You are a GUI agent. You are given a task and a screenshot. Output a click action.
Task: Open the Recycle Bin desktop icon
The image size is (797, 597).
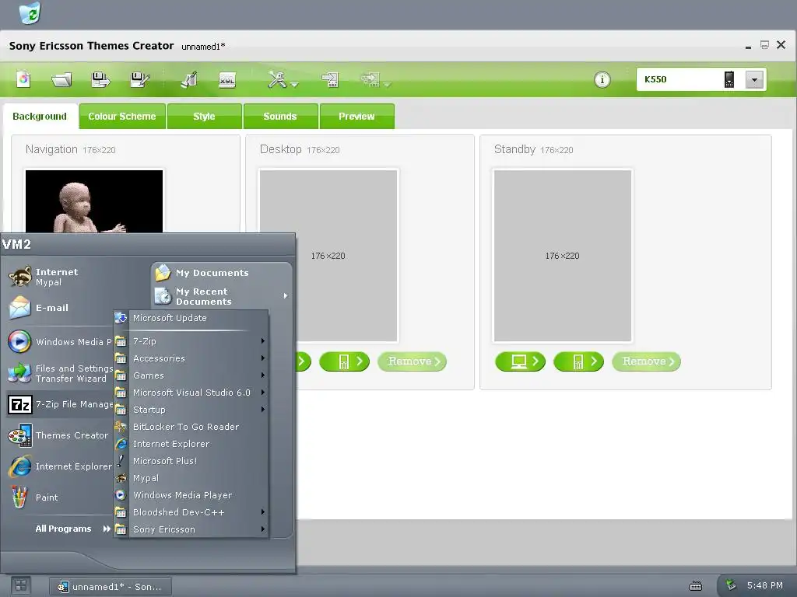click(x=30, y=12)
